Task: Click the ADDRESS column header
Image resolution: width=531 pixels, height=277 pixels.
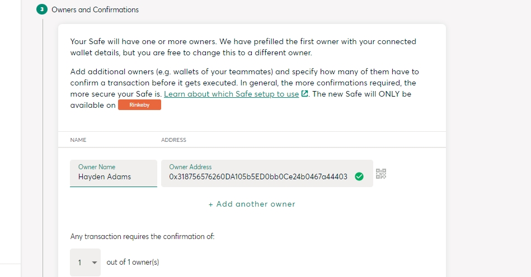Action: point(173,140)
